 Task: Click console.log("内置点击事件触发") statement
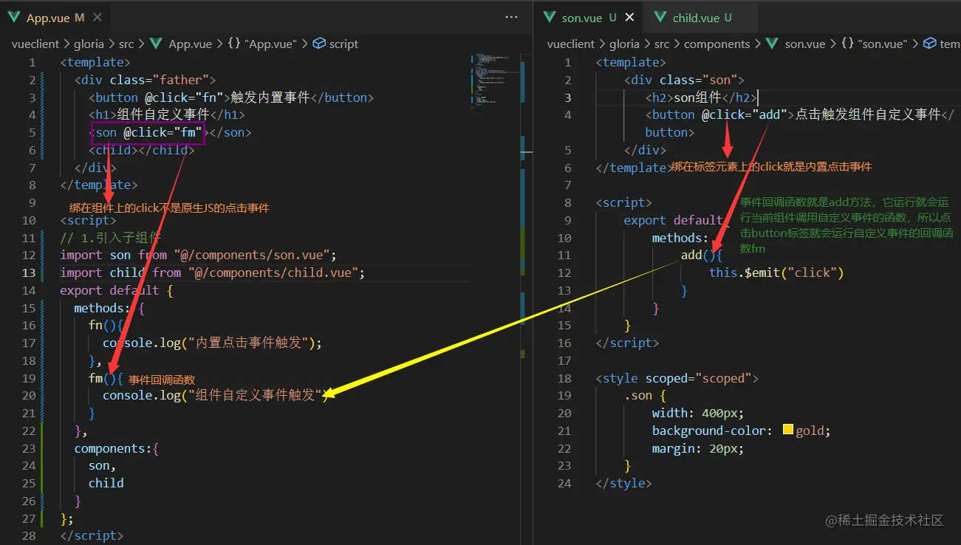pyautogui.click(x=213, y=343)
